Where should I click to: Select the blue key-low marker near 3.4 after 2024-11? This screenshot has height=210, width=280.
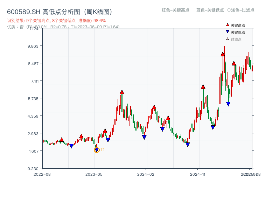coord(213,127)
